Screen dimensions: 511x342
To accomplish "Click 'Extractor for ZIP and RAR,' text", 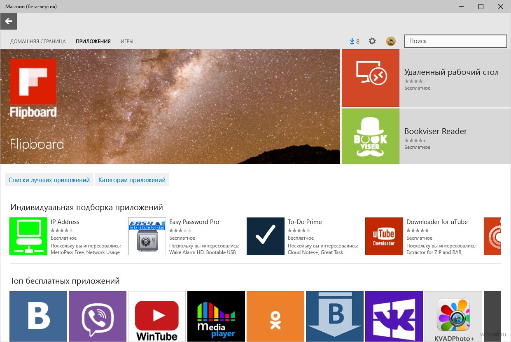I will tap(434, 252).
